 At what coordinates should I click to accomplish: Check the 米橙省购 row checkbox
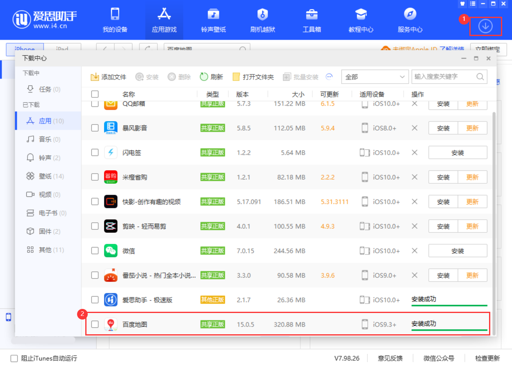pos(95,177)
